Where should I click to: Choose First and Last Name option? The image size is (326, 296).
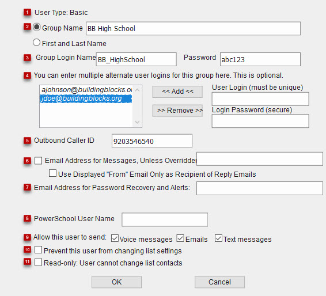click(37, 43)
